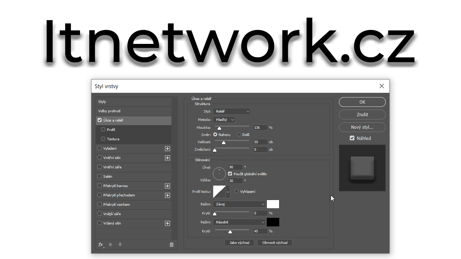The width and height of the screenshot is (461, 259).
Task: Enable the Vnitřní stín checkbox
Action: [x=100, y=158]
